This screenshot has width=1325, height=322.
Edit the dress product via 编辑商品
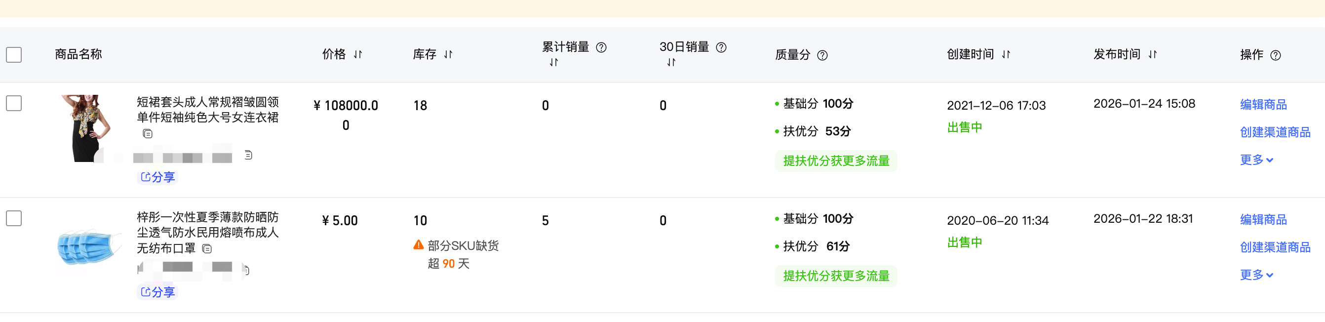[1263, 105]
